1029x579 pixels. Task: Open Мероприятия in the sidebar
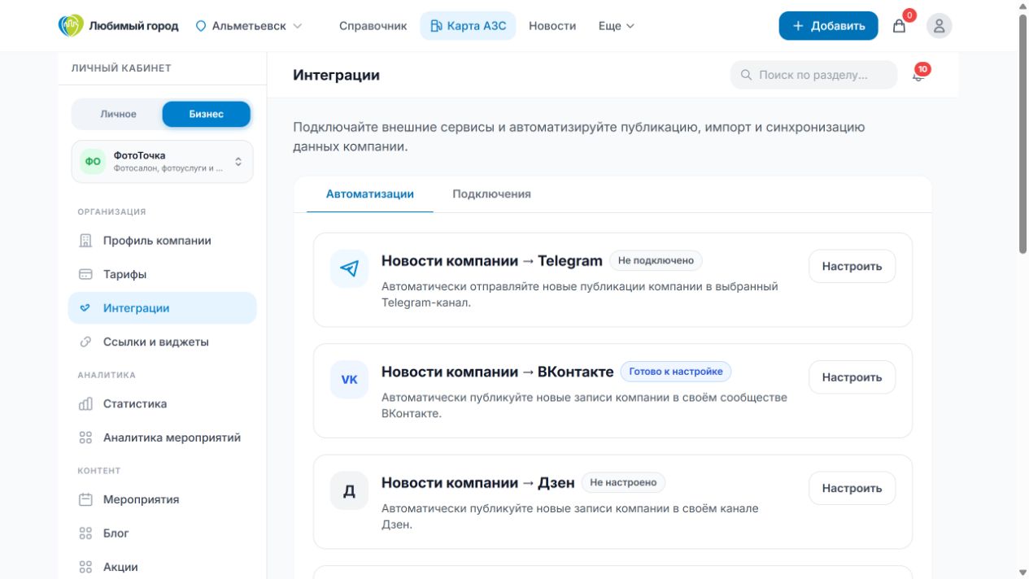pos(162,500)
